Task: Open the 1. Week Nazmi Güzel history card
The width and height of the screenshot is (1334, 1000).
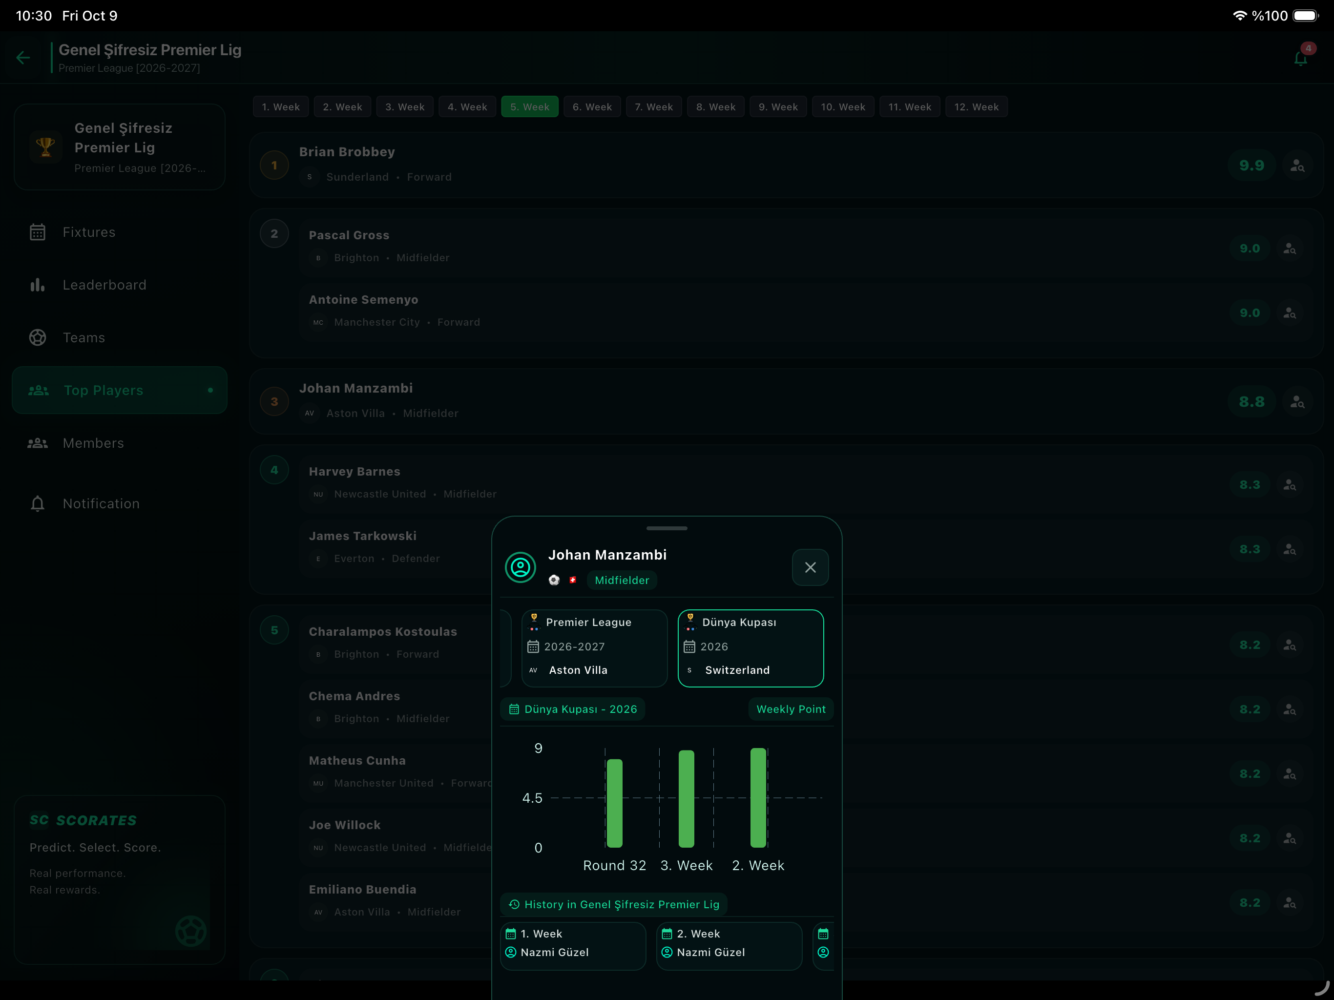Action: [572, 946]
